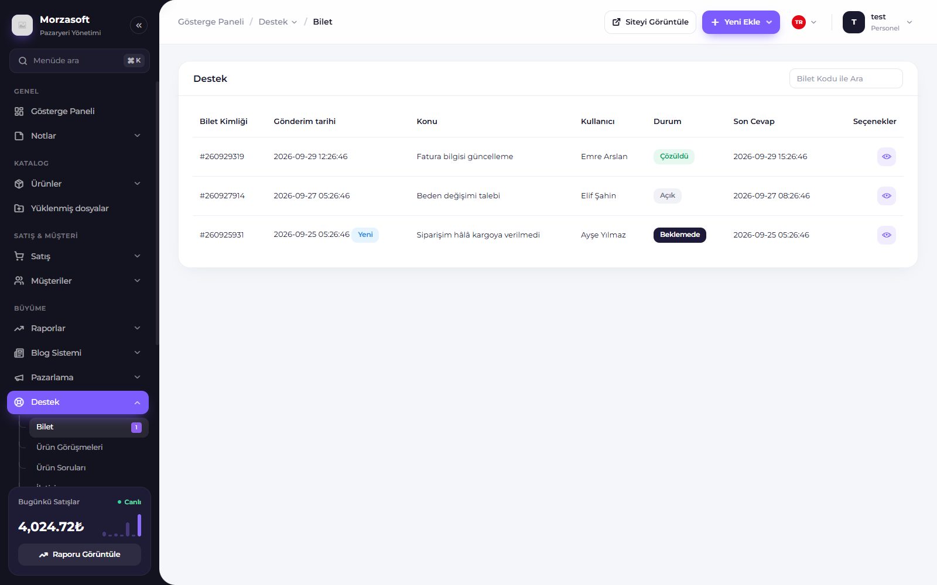
Task: Expand the Satış menu chevron
Action: coord(138,256)
